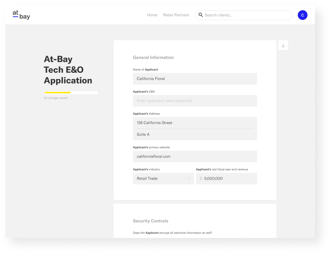This screenshot has width=331, height=254.
Task: Edit the fiscal year-end revenue field
Action: pos(226,179)
